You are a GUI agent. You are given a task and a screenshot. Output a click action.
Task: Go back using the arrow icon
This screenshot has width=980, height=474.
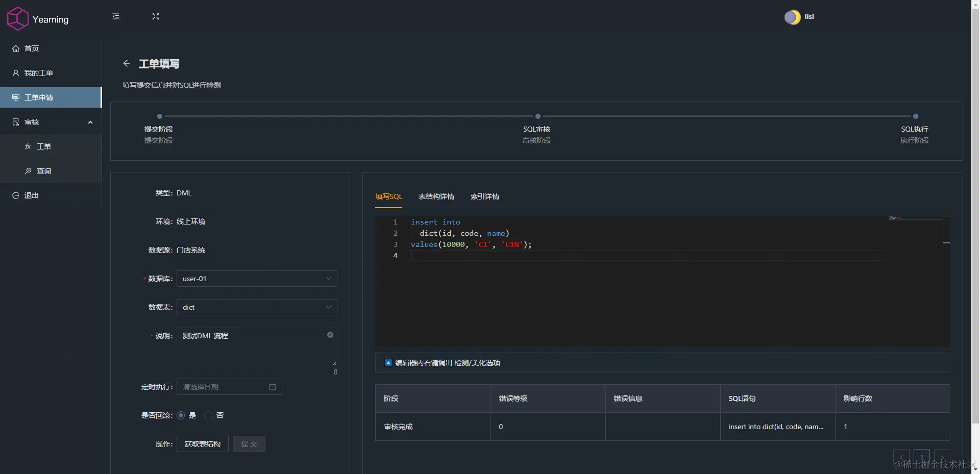(127, 63)
